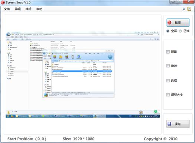Screen dimensions: 195x143
Task: Click the 截图 capture button
Action: coord(178,23)
